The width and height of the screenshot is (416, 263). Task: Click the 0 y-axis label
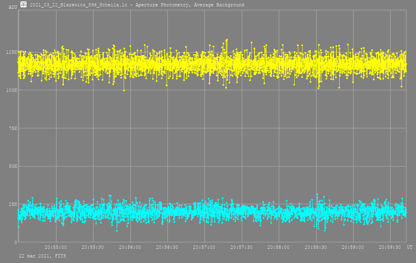16,242
